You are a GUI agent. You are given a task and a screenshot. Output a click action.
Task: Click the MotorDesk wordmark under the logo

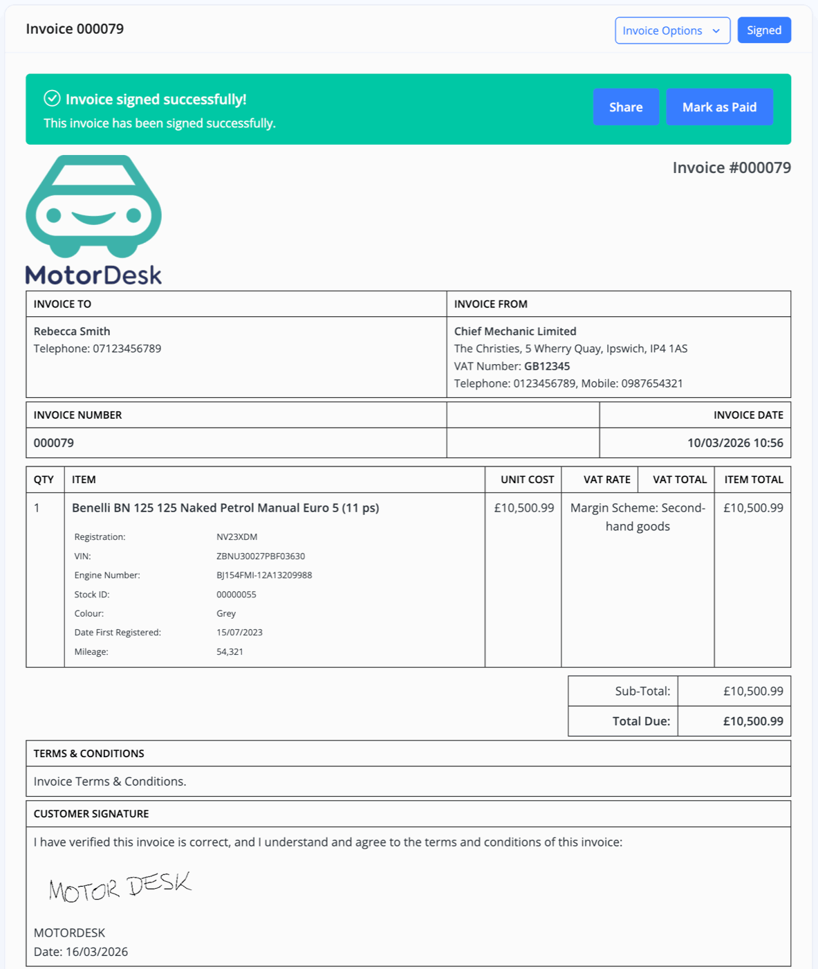pos(93,275)
